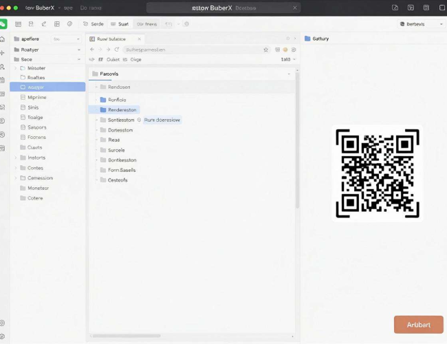Select Miprime in the sidebar
The width and height of the screenshot is (447, 344).
click(x=36, y=97)
